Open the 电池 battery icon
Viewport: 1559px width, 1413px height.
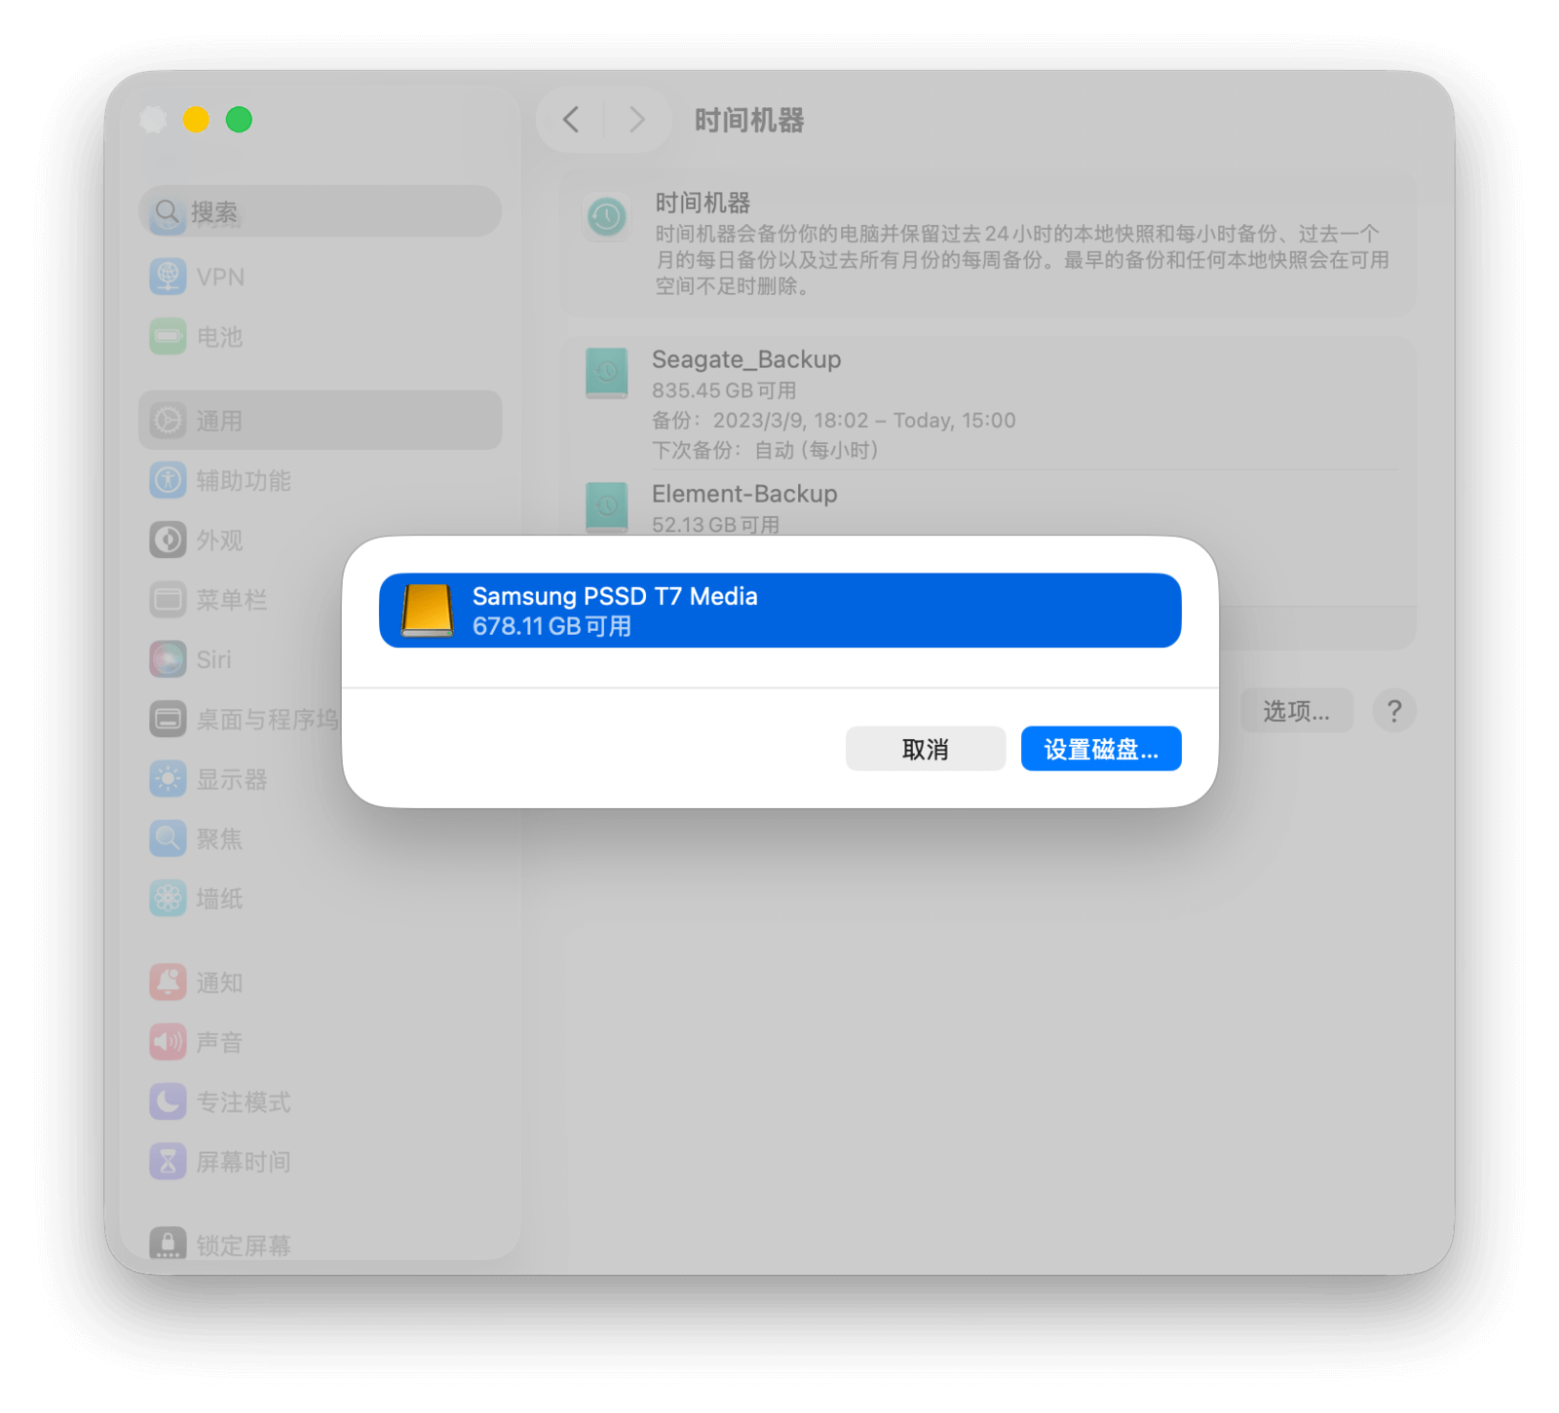(x=168, y=337)
